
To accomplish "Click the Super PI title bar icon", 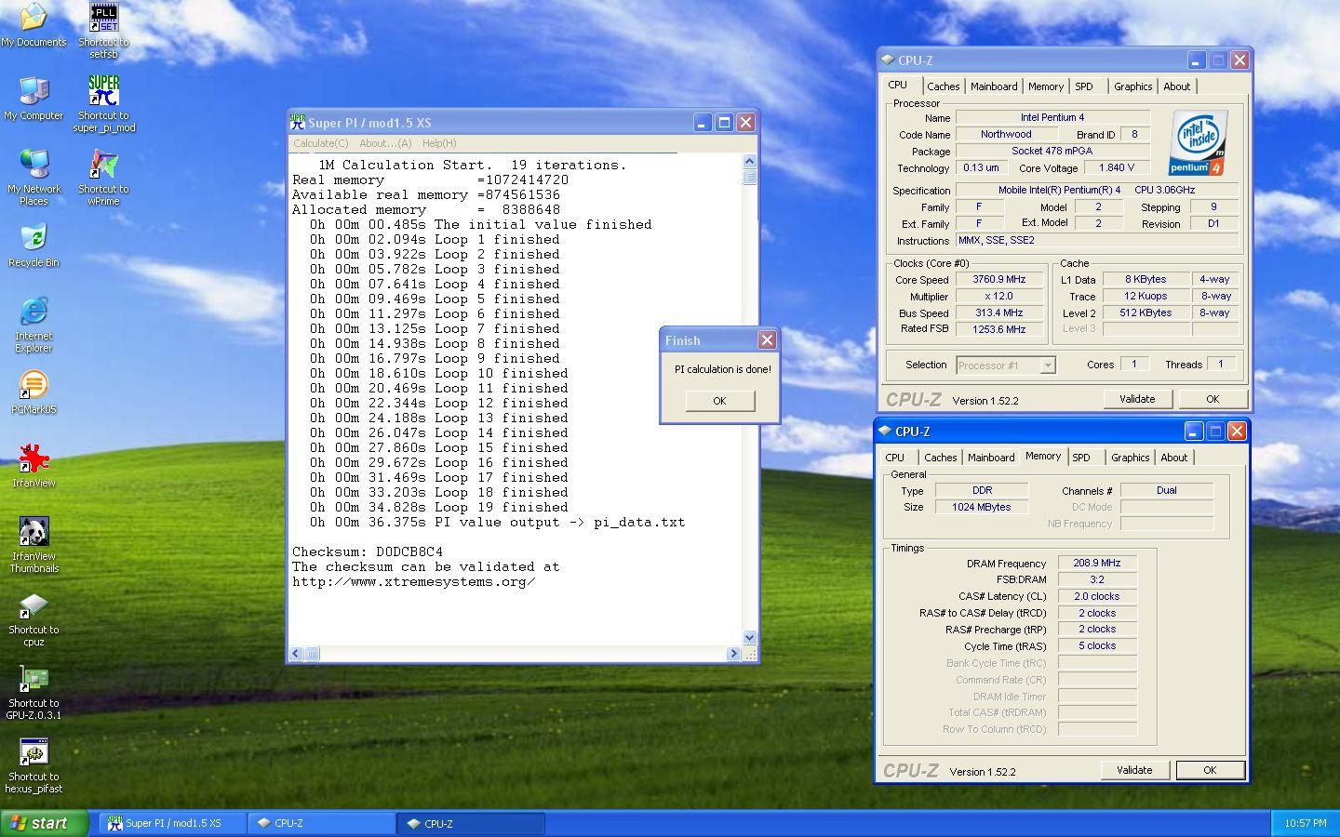I will click(x=298, y=122).
